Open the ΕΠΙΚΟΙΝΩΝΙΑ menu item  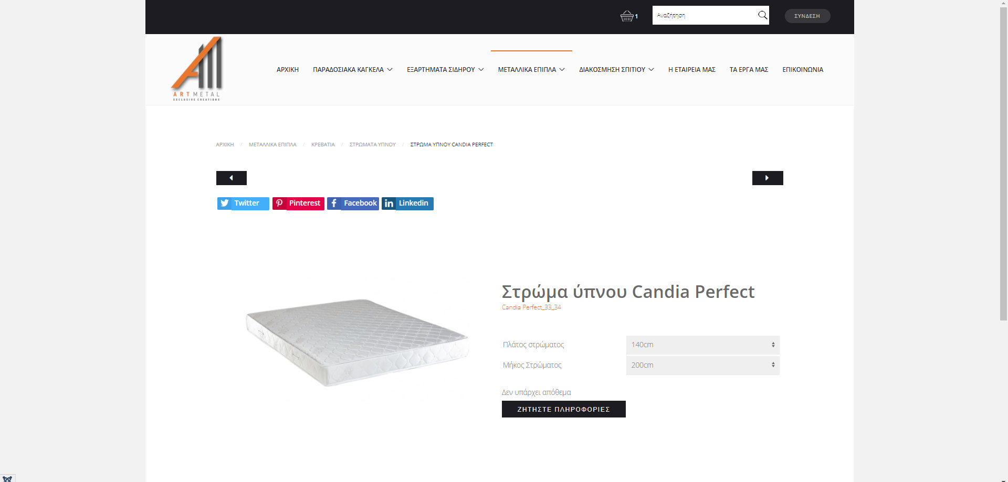(x=803, y=70)
